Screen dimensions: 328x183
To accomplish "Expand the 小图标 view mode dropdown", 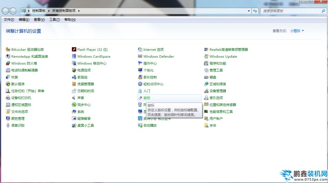I will [x=297, y=31].
